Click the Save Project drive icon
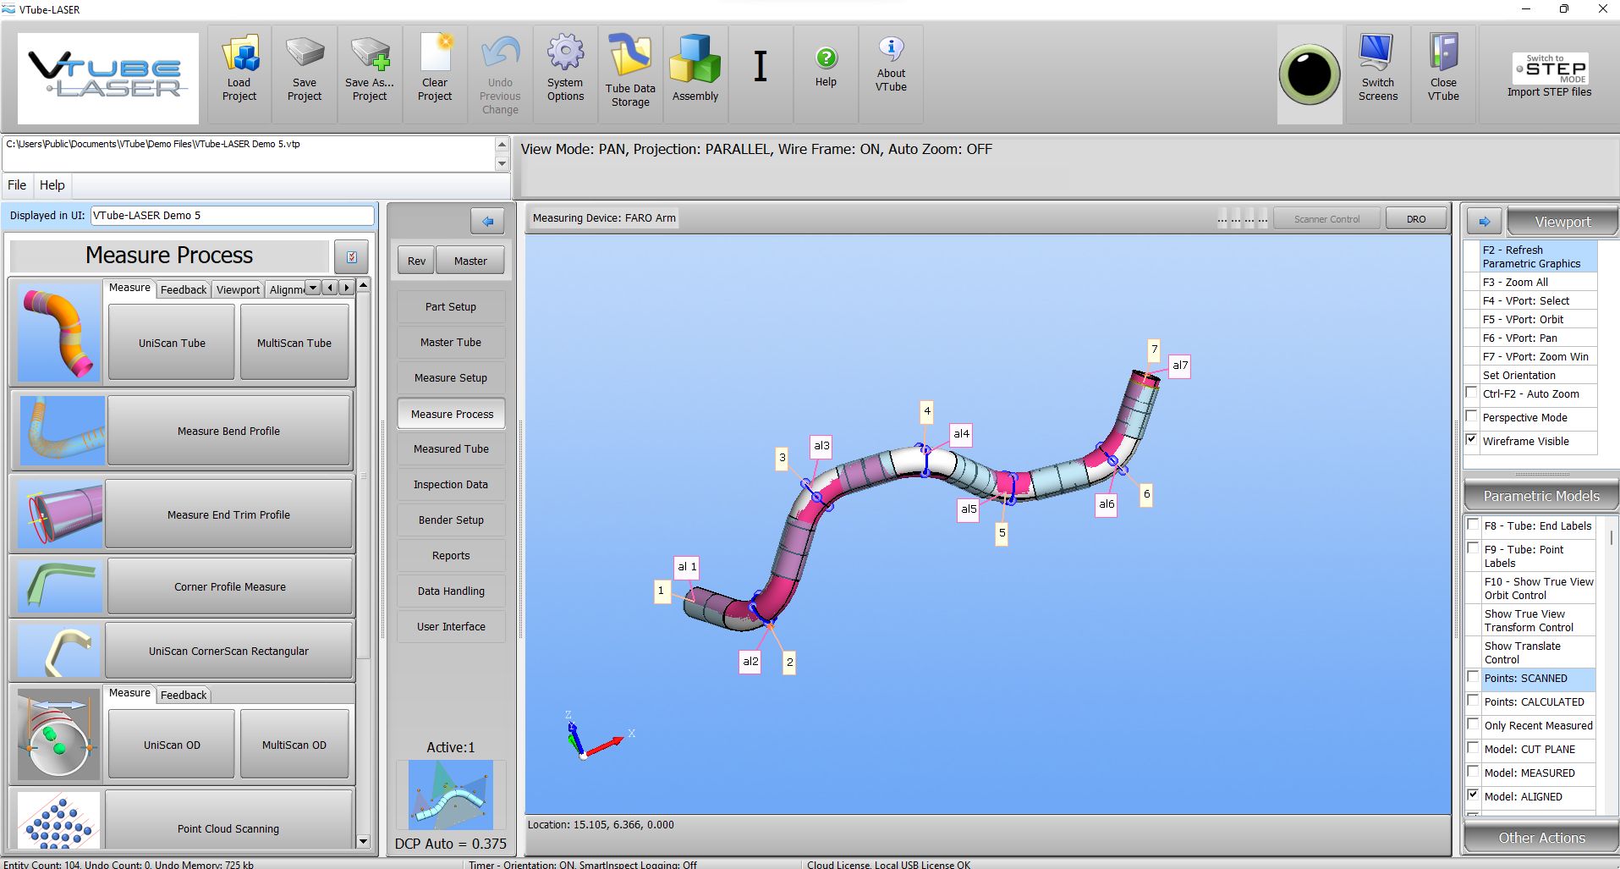Viewport: 1620px width, 869px height. [x=305, y=54]
